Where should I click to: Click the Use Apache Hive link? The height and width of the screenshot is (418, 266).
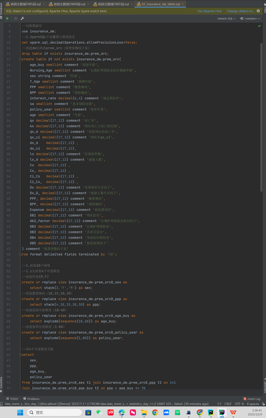click(209, 11)
